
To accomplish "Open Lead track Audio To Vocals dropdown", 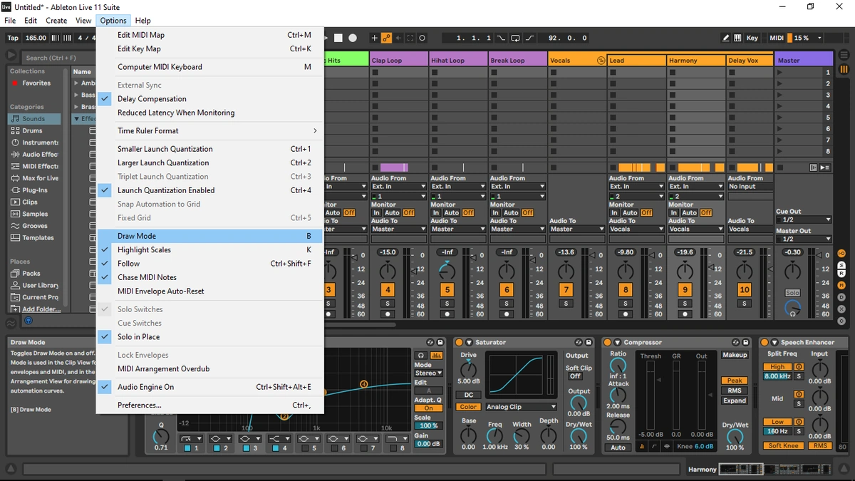I will coord(636,229).
